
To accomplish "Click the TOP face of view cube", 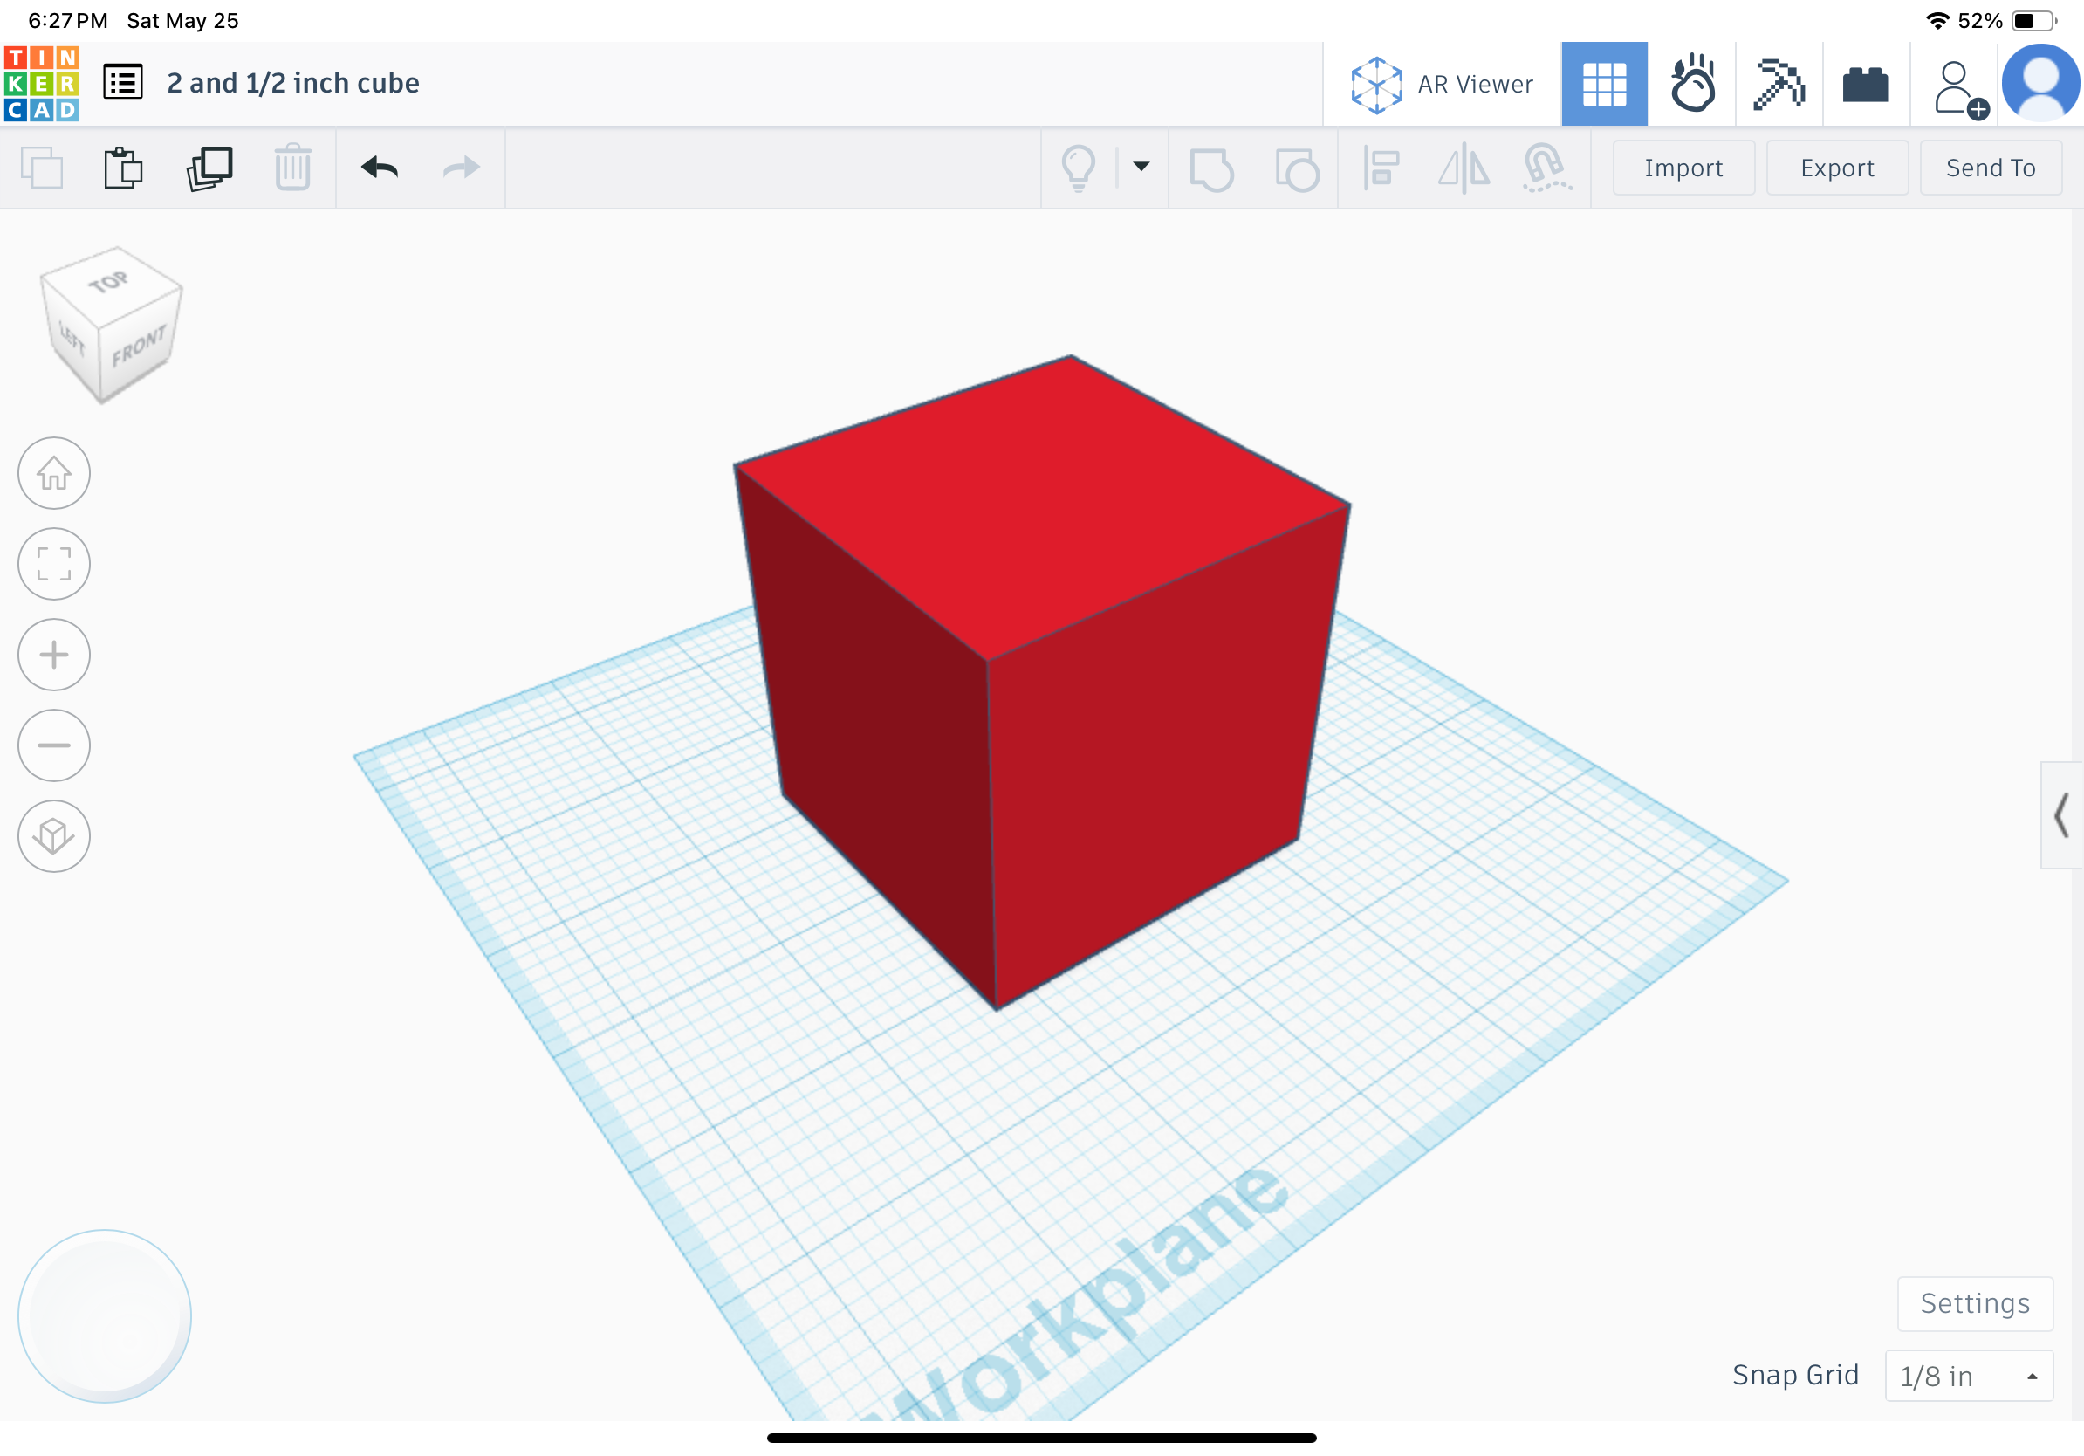I will pos(110,283).
